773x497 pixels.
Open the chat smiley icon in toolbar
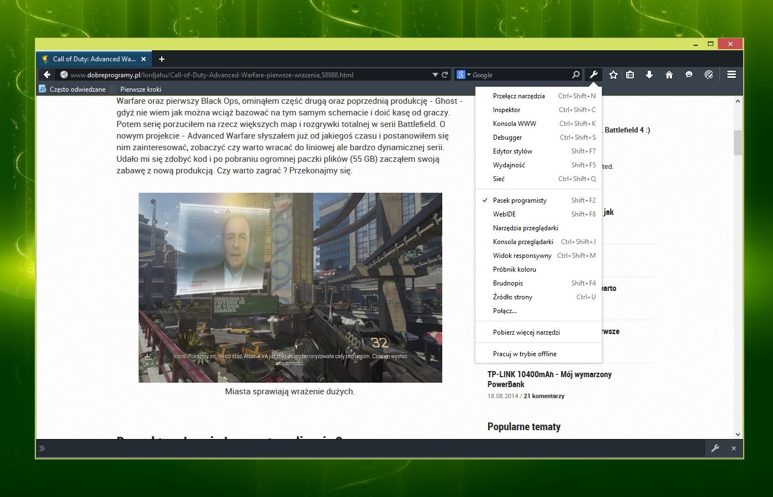click(689, 75)
